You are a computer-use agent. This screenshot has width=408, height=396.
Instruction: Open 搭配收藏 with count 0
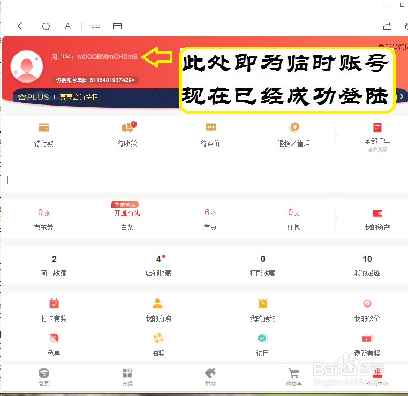[x=262, y=266]
